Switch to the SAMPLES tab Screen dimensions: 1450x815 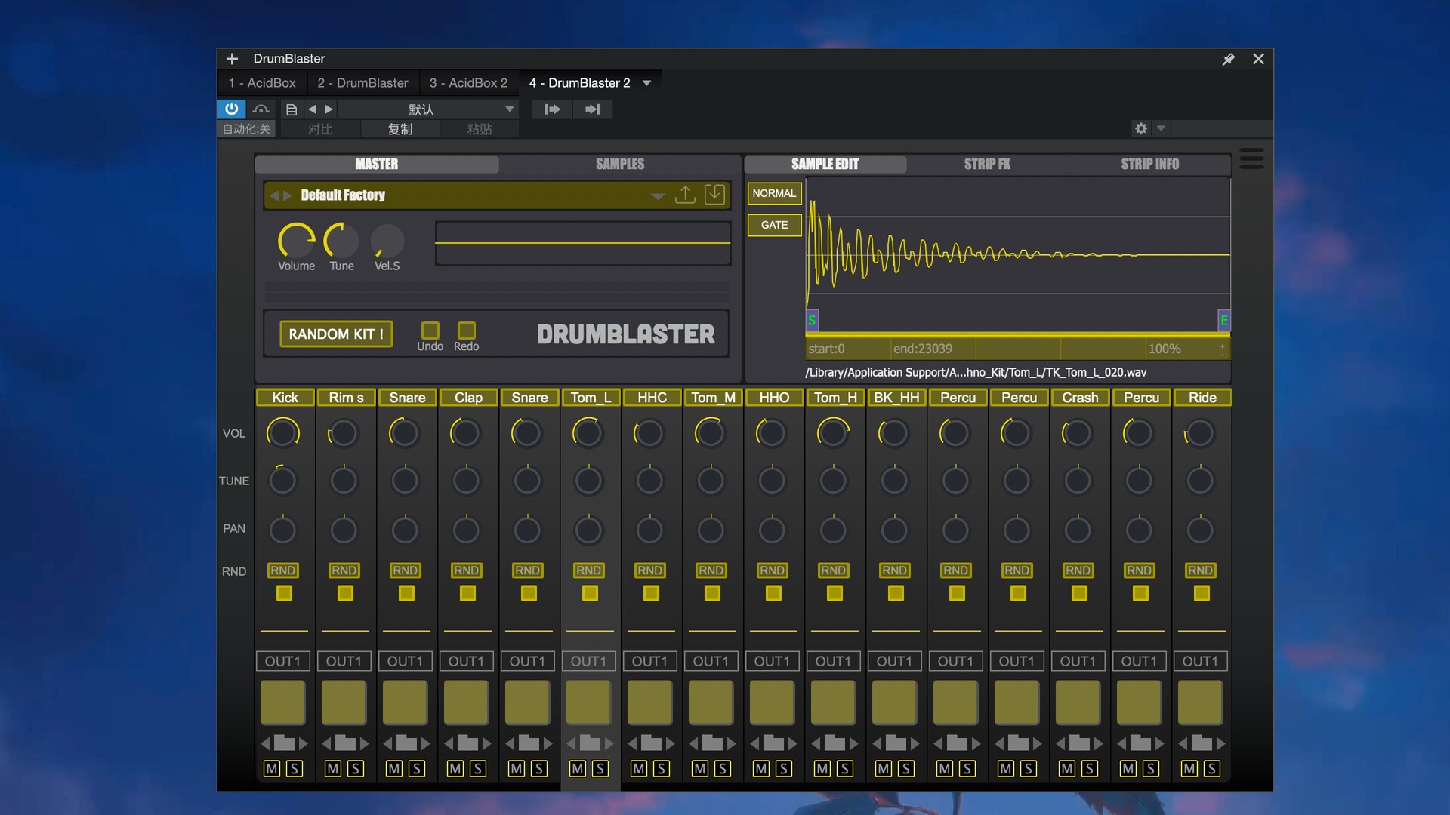(x=619, y=164)
